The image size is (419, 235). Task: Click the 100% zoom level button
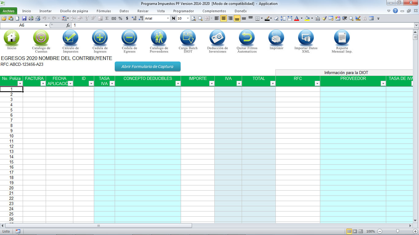point(371,231)
